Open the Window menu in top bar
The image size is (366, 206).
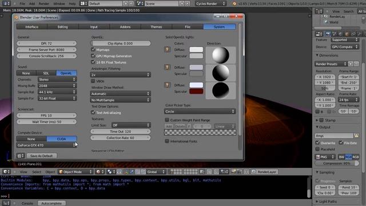click(x=59, y=3)
